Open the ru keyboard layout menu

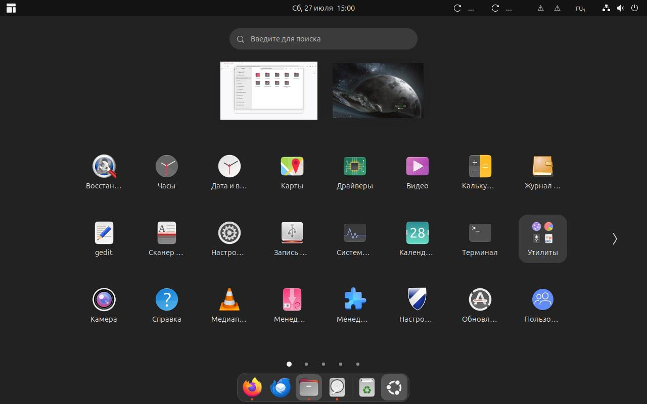coord(580,8)
